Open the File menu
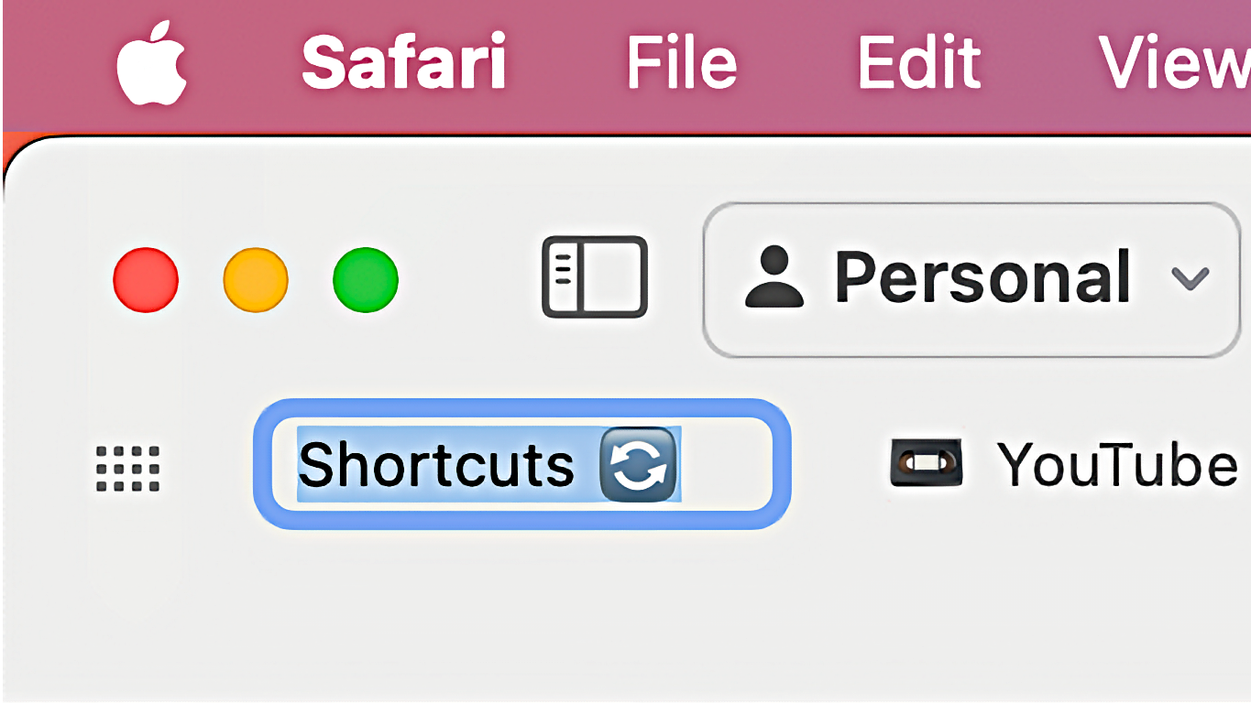 point(681,62)
